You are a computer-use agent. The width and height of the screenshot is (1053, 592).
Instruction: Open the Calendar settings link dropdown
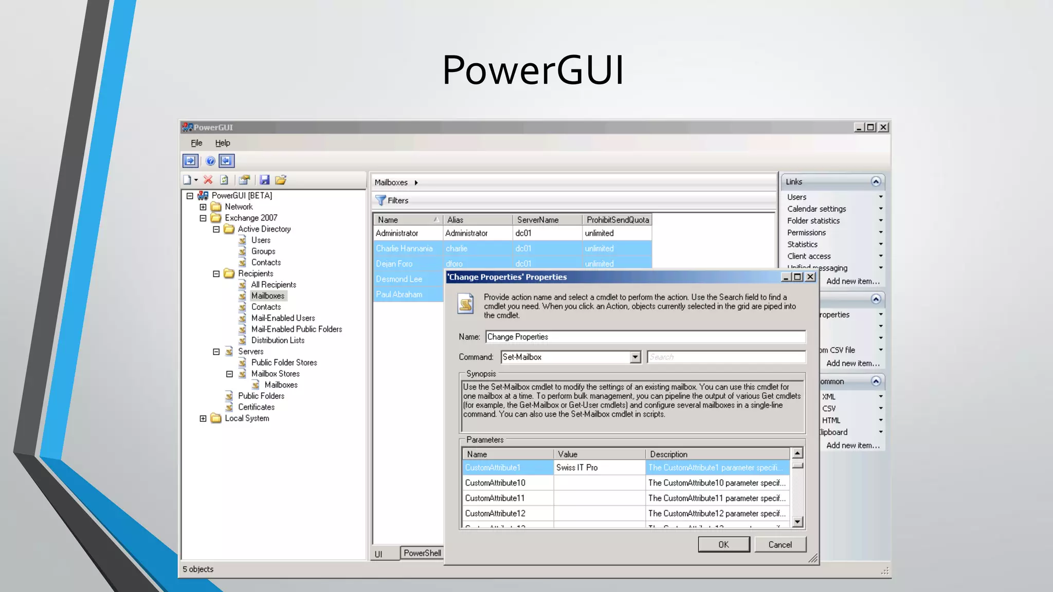click(x=880, y=209)
